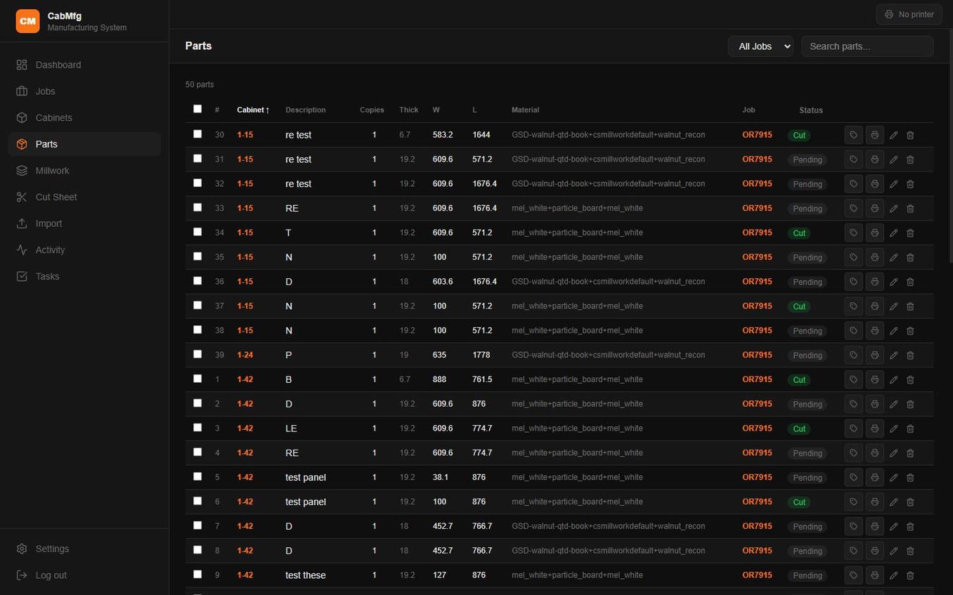Sort by the Cabinet column header
This screenshot has height=595, width=953.
point(253,110)
